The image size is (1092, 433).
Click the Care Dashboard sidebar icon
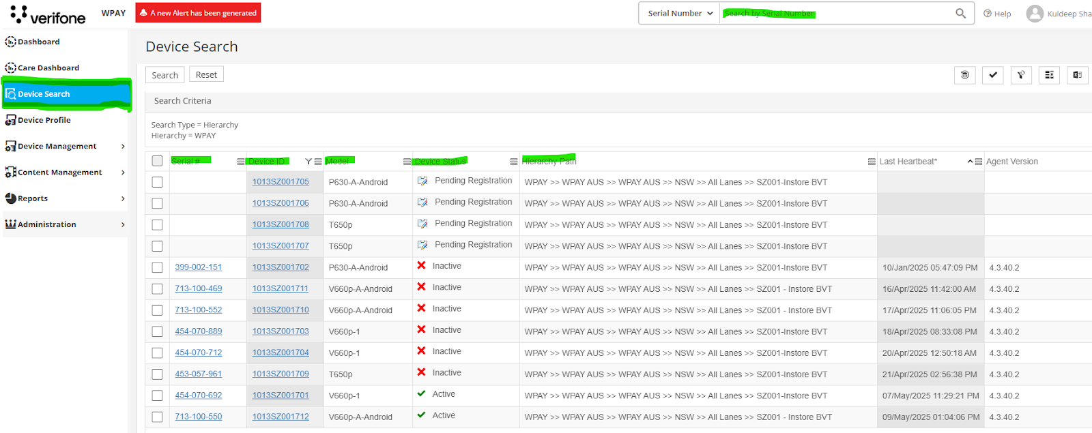10,68
